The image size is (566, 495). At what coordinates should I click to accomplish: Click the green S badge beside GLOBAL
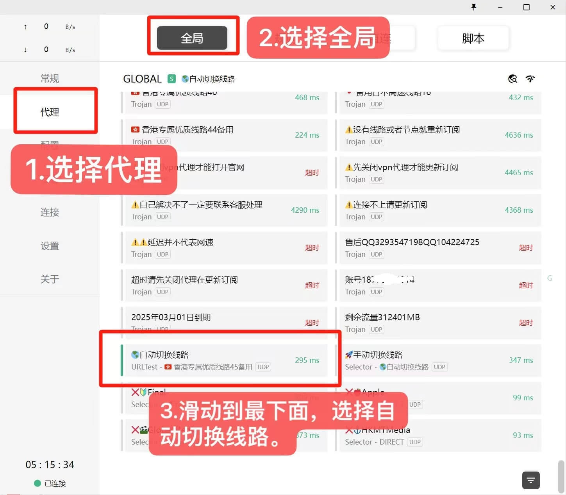[171, 79]
